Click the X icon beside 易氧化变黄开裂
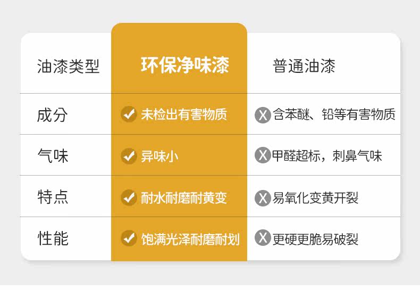The image size is (420, 290). click(263, 198)
